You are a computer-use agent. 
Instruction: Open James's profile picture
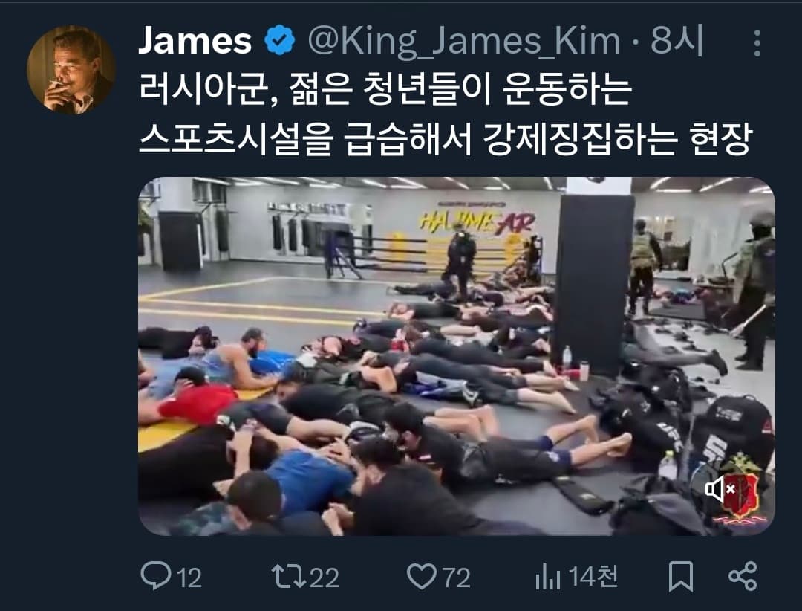[x=71, y=70]
